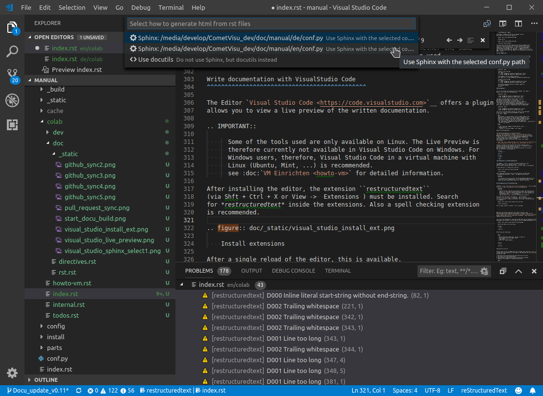543x396 pixels.
Task: Split the editor with the split icon
Action: pos(518,23)
